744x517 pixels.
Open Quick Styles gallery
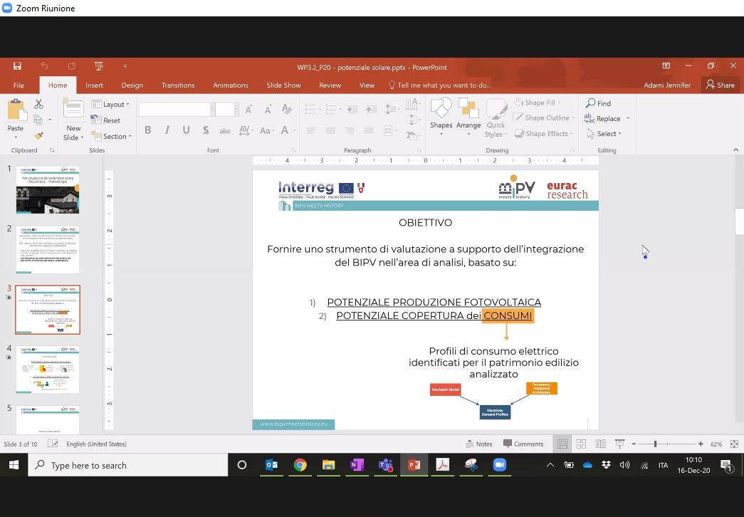496,118
